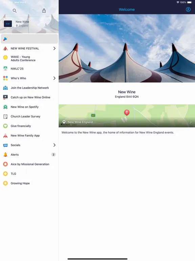The width and height of the screenshot is (195, 261).
Task: Tap the Socials label
Action: [16, 145]
